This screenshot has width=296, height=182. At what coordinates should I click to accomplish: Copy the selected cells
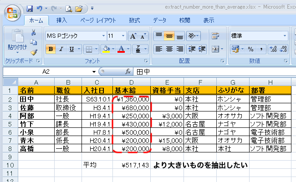34,42
